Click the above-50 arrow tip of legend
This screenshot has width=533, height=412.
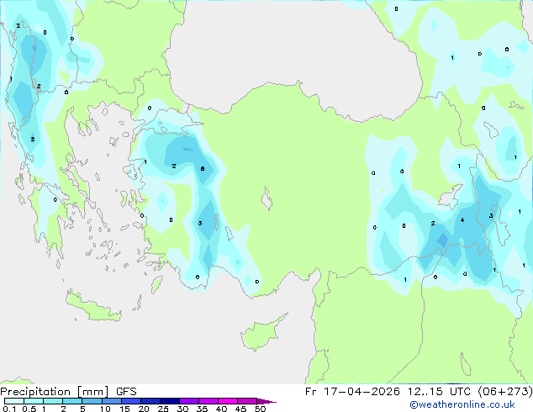pyautogui.click(x=266, y=401)
